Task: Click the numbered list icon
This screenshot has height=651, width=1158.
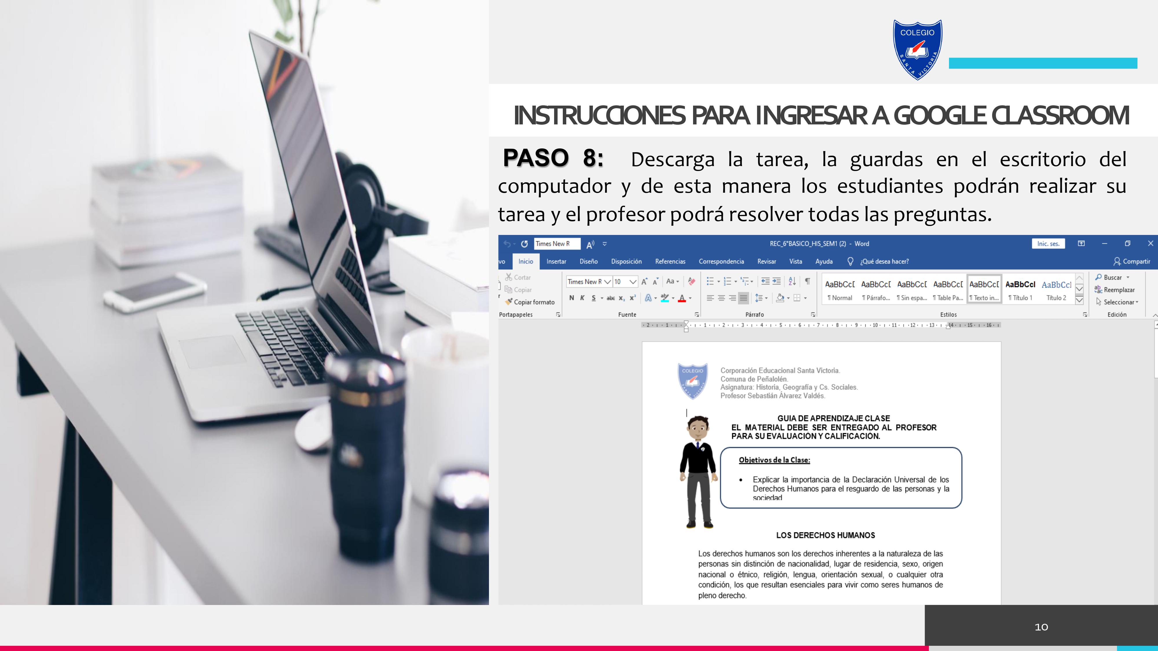Action: tap(727, 281)
